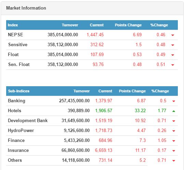Image resolution: width=184 pixels, height=170 pixels.
Task: Click Hotels turnover 390,889.00
Action: 79,110
